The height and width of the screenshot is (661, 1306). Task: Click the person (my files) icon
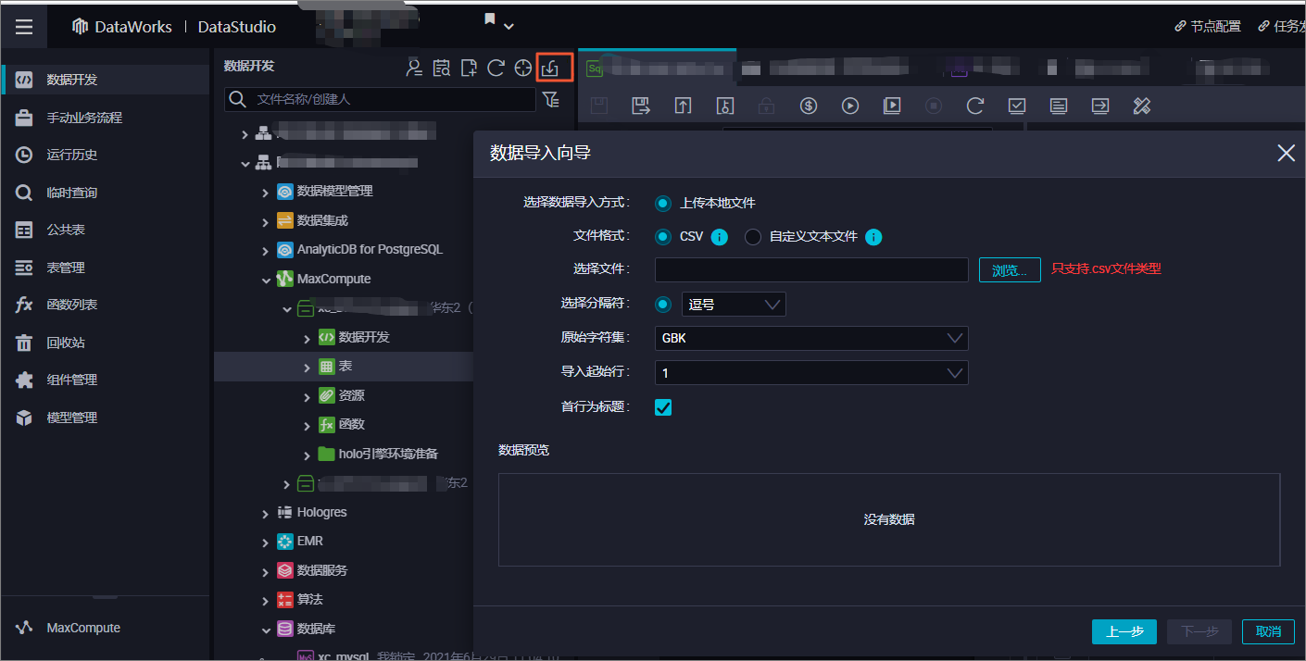tap(414, 68)
